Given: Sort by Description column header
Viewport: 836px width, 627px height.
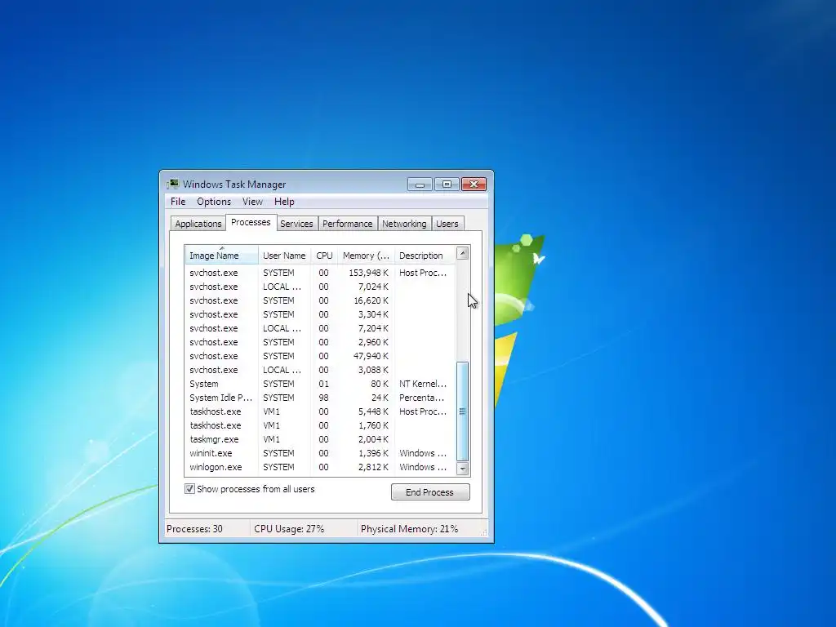Looking at the screenshot, I should [x=425, y=256].
